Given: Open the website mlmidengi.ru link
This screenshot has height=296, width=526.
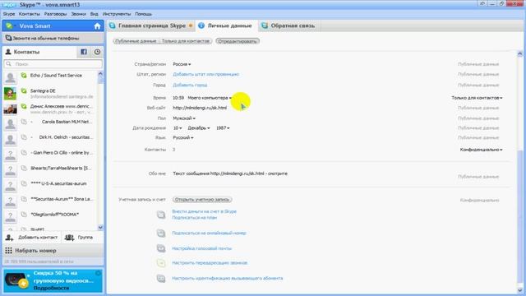Looking at the screenshot, I should click(x=200, y=108).
